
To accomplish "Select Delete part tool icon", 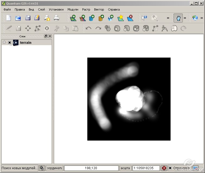I will (146, 28).
